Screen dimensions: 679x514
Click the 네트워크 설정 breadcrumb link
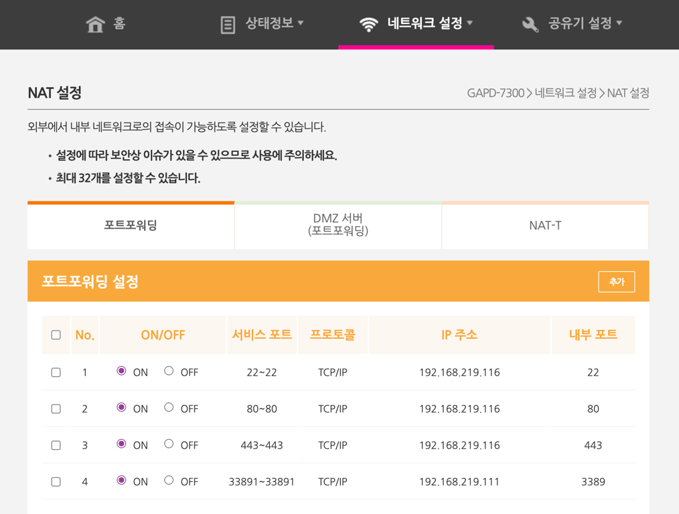565,93
